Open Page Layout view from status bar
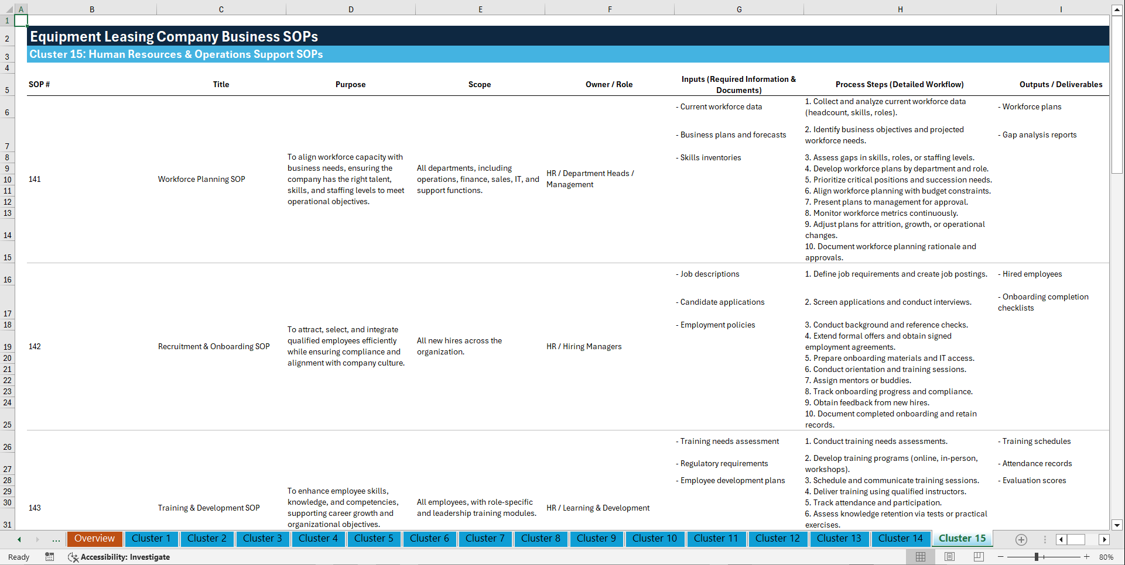The image size is (1125, 565). click(x=949, y=557)
